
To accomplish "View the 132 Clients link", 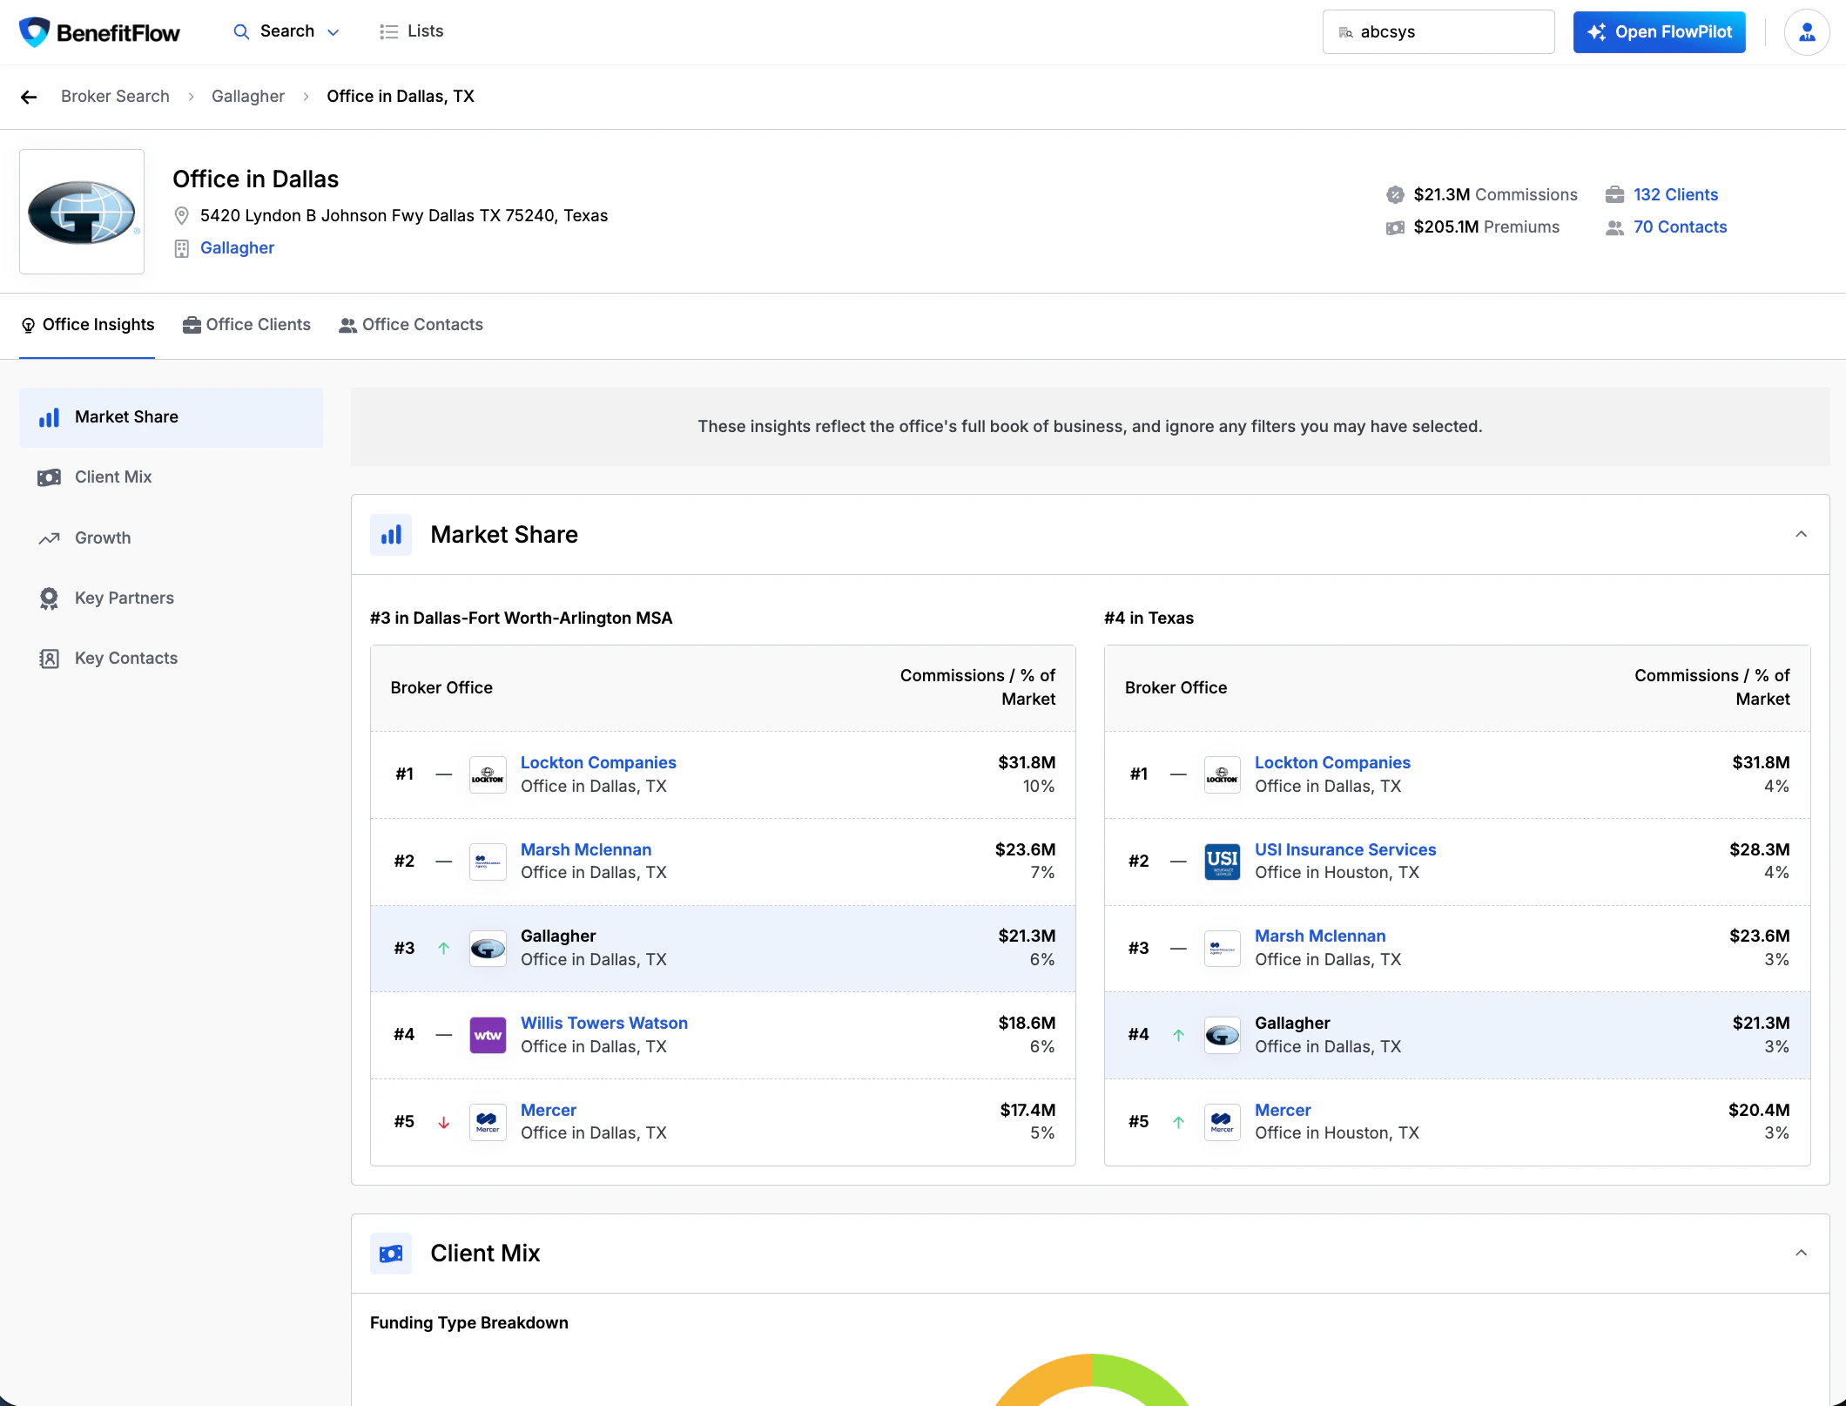I will pyautogui.click(x=1674, y=194).
